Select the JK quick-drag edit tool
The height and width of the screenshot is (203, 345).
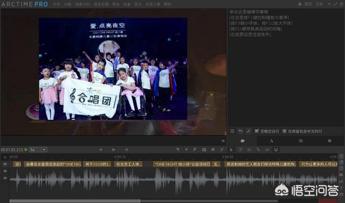coord(240,150)
